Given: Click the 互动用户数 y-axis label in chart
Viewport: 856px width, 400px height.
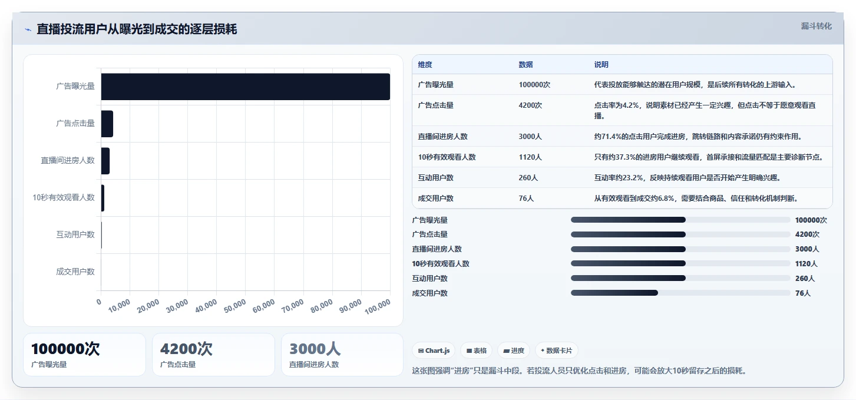Looking at the screenshot, I should click(75, 234).
